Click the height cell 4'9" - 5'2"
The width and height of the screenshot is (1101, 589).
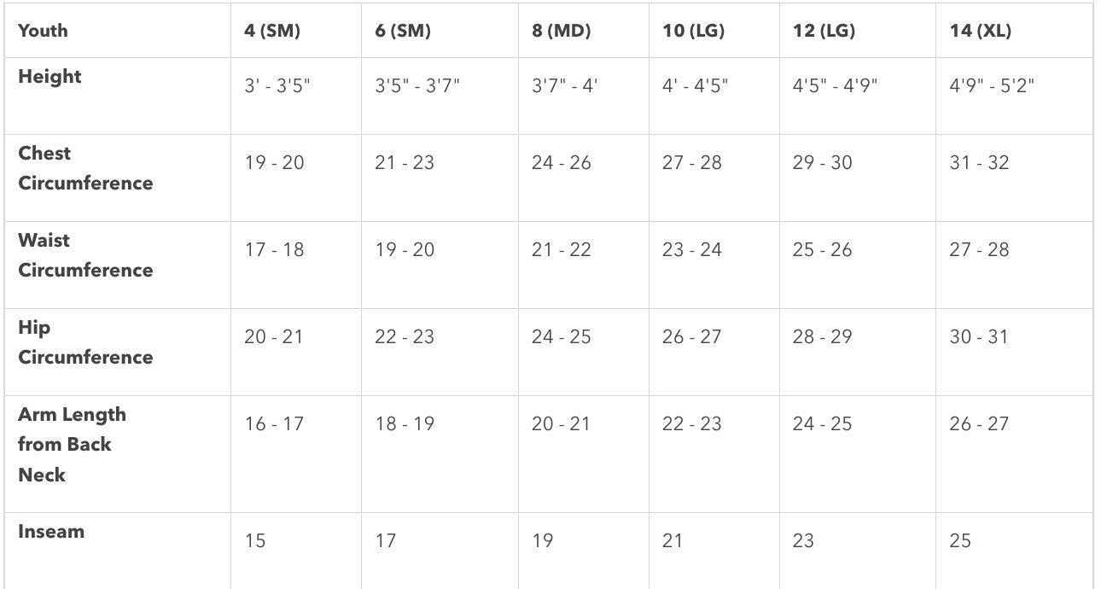click(x=992, y=86)
